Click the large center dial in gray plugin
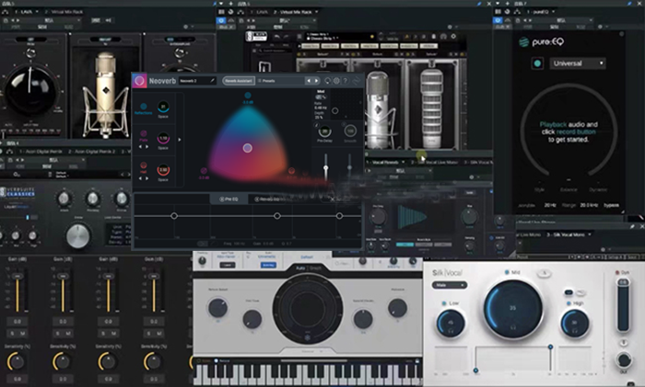This screenshot has height=387, width=645. click(307, 309)
